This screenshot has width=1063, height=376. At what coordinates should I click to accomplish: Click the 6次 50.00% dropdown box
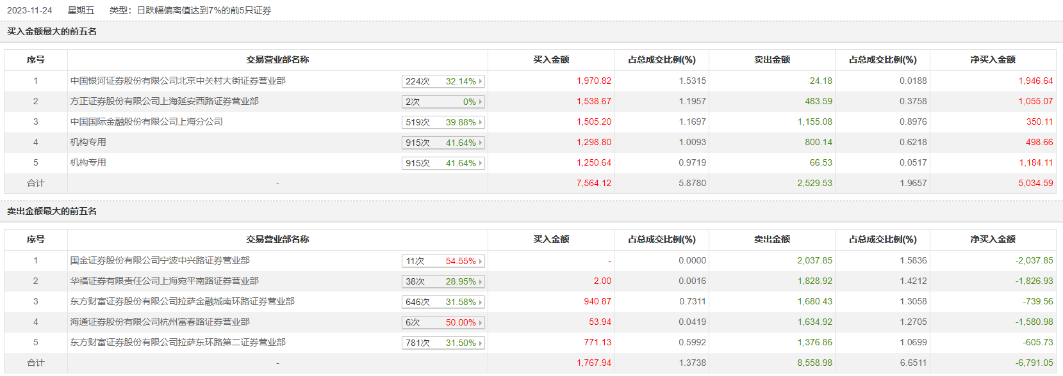click(x=443, y=322)
